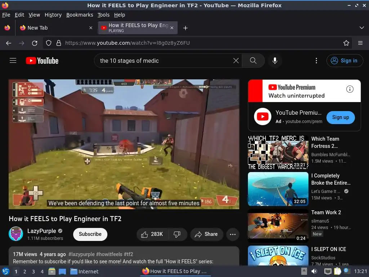The width and height of the screenshot is (369, 277).
Task: Open Team Work 2 video thumbnail
Action: [278, 226]
